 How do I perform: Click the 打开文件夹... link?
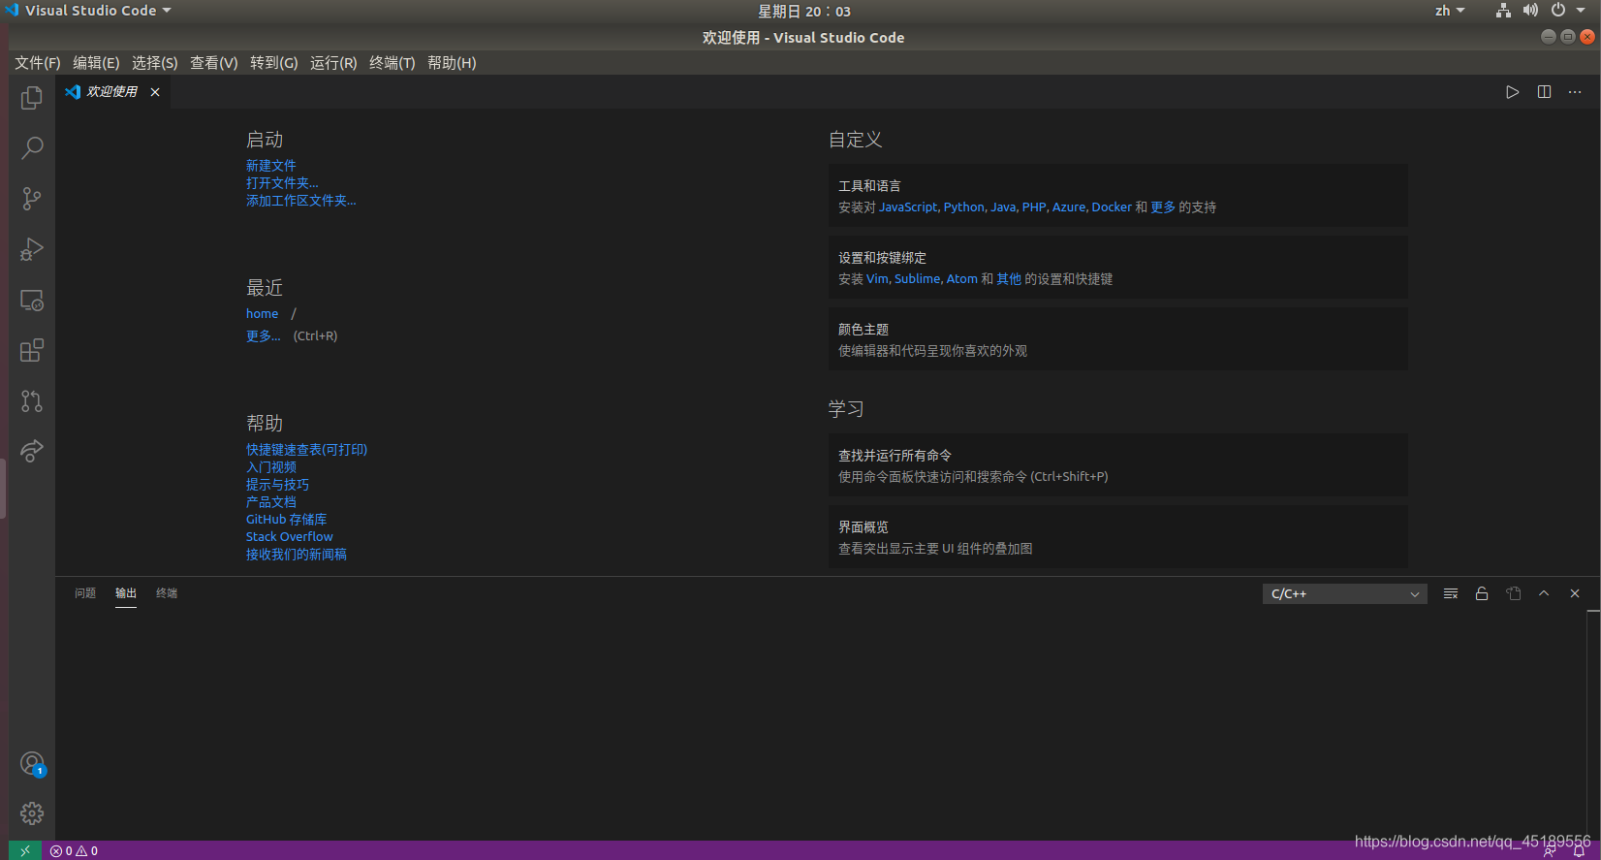click(x=282, y=183)
